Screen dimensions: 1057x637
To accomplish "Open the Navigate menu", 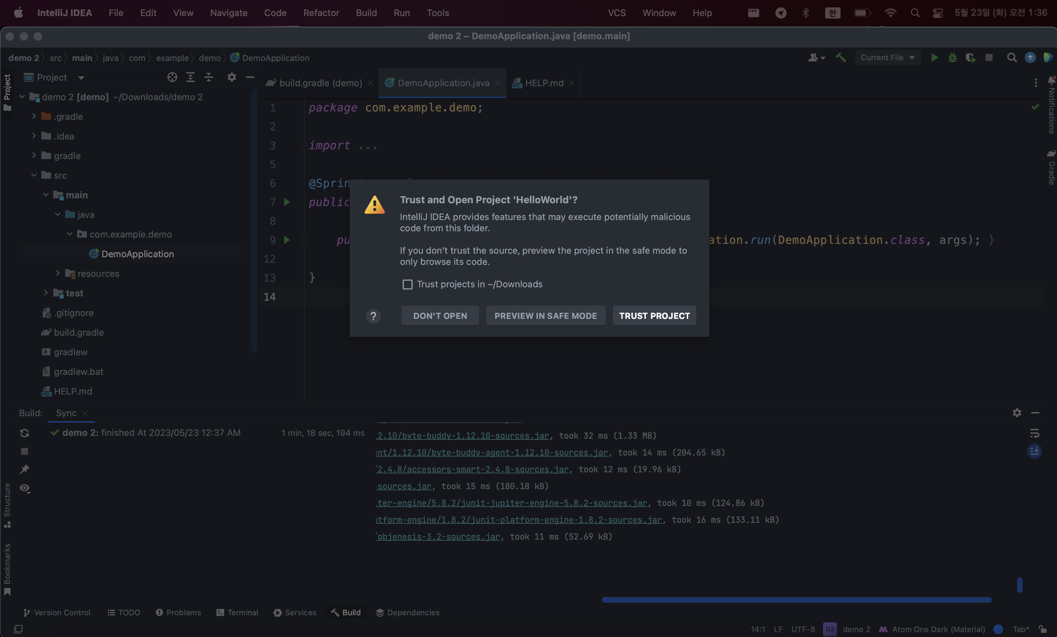I will [229, 13].
